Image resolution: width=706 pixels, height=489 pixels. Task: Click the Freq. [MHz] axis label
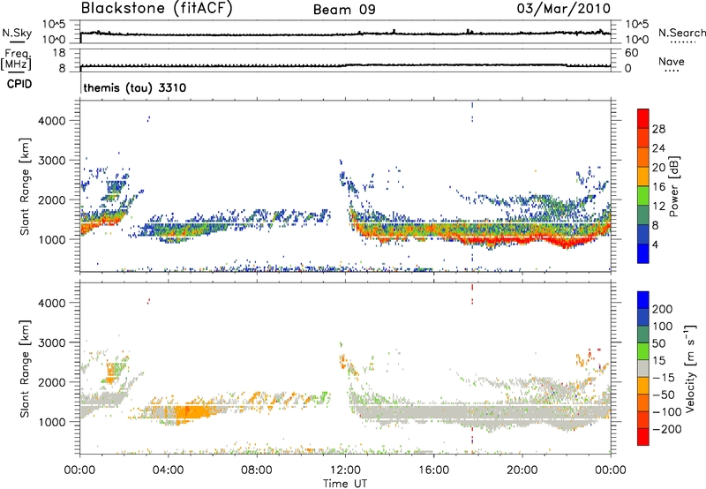coord(16,59)
